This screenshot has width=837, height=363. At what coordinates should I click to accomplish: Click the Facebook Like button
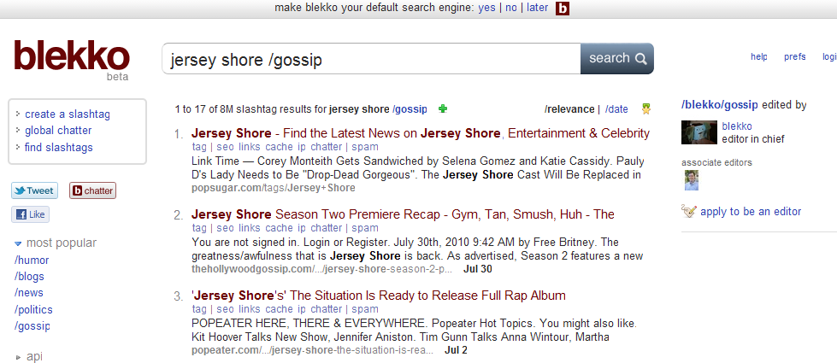tap(30, 214)
